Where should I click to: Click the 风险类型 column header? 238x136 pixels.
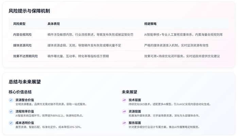click(19, 24)
